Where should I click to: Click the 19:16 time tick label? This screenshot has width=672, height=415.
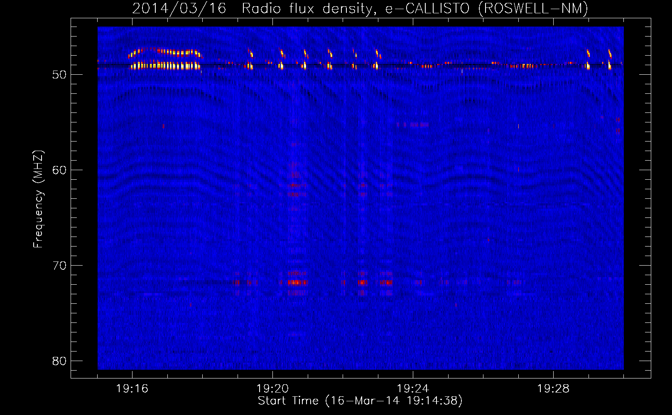[132, 388]
